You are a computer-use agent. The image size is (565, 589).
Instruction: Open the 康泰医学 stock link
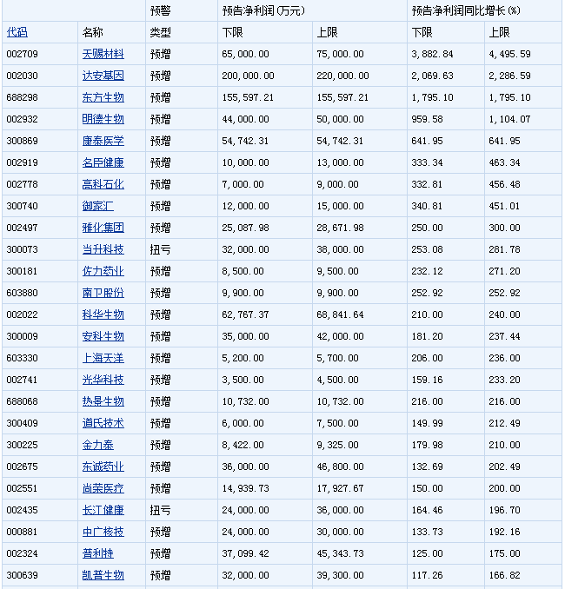103,142
